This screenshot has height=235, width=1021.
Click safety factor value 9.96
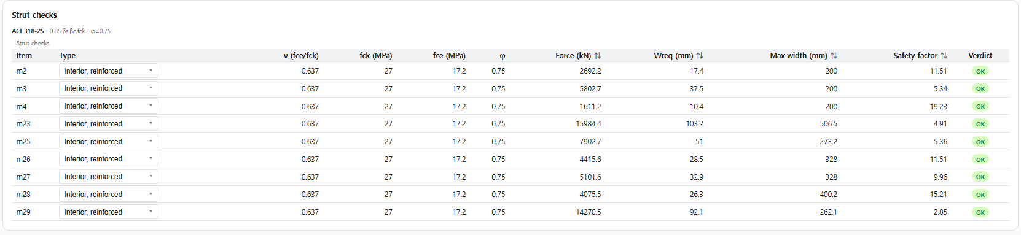[x=941, y=177]
